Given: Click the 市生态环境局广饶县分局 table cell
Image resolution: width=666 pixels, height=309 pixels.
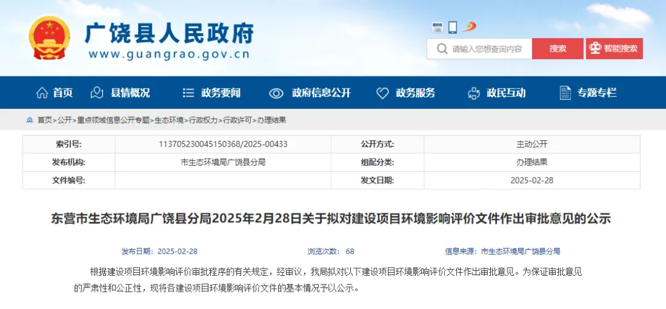Looking at the screenshot, I should [223, 163].
